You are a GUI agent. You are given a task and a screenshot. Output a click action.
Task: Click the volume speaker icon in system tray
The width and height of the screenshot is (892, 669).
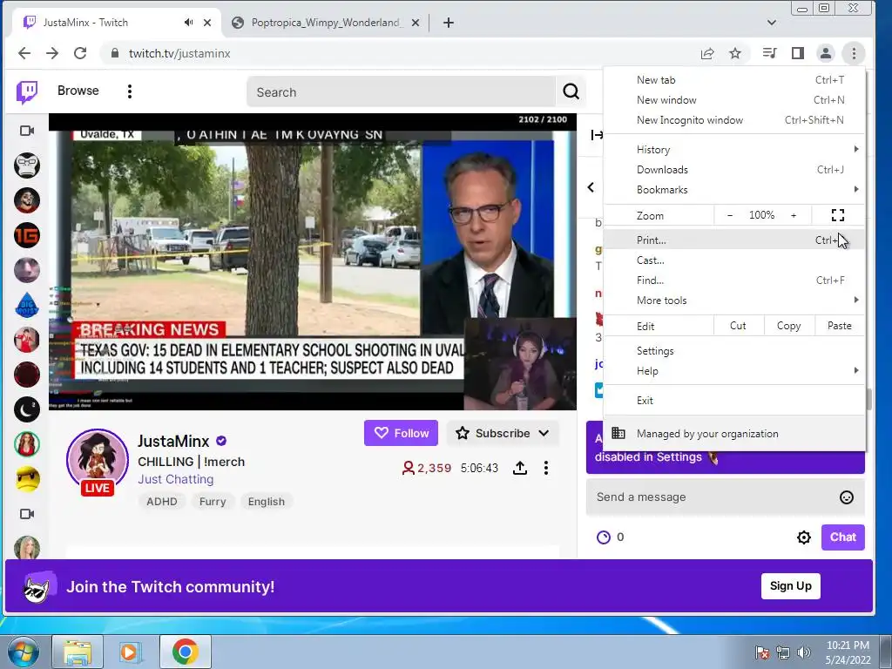click(x=804, y=652)
